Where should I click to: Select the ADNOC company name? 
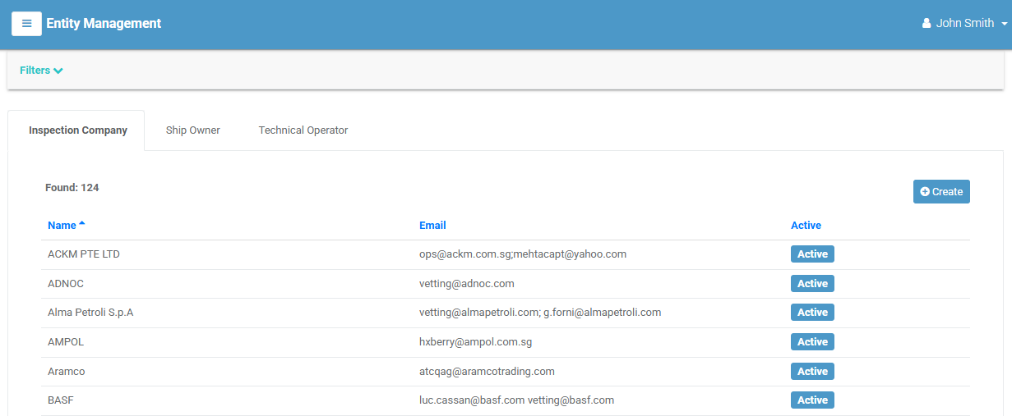(66, 284)
